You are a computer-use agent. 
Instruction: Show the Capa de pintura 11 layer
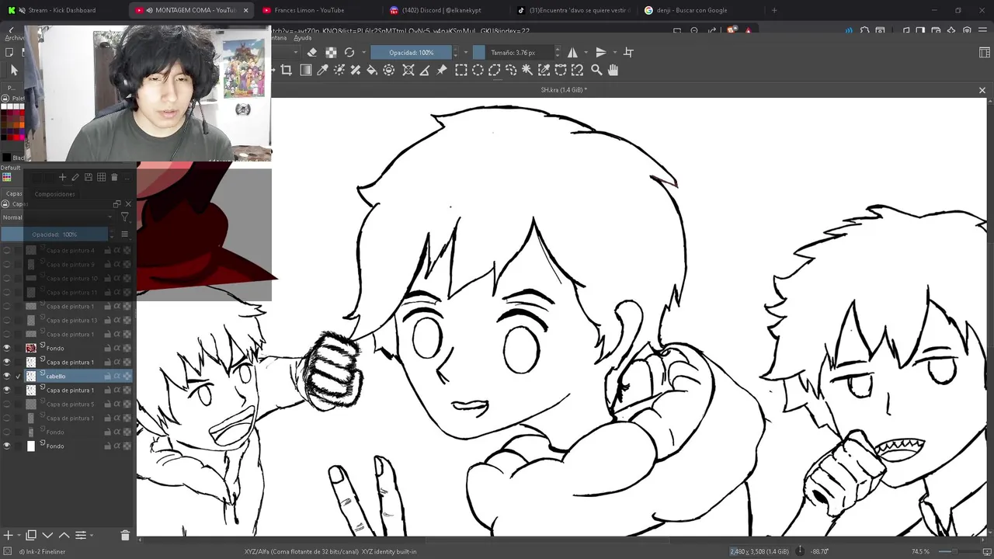pyautogui.click(x=7, y=292)
